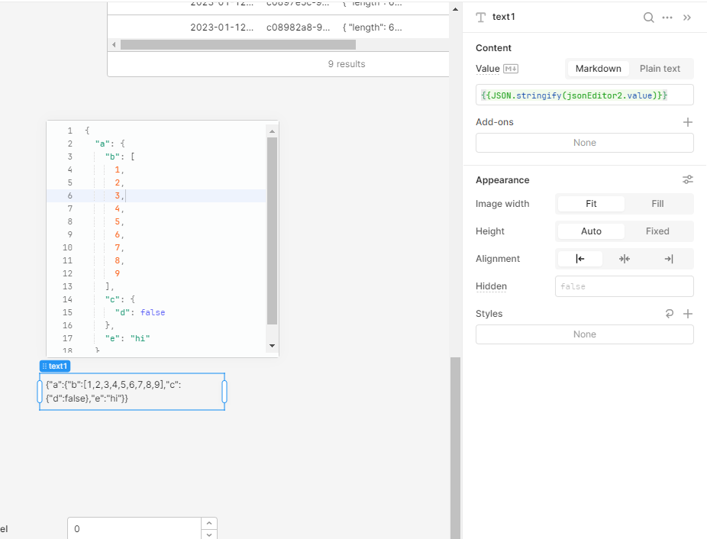Screen dimensions: 707x539
Task: Click the Hidden label
Action: point(491,286)
